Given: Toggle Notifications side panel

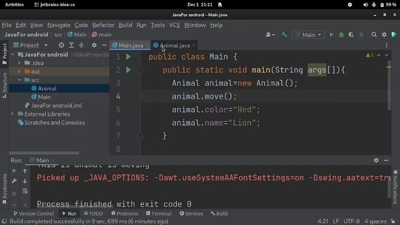Looking at the screenshot, I should tap(396, 186).
